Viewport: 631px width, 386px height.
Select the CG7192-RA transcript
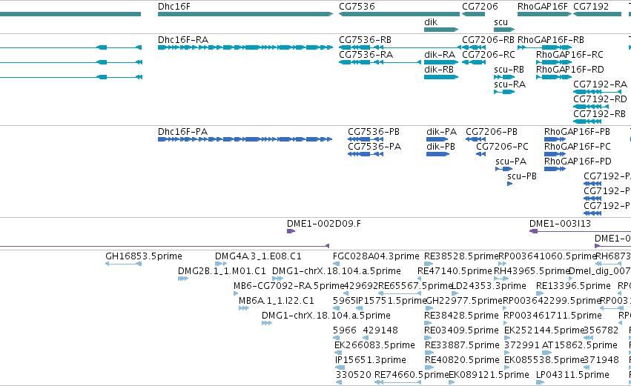597,92
